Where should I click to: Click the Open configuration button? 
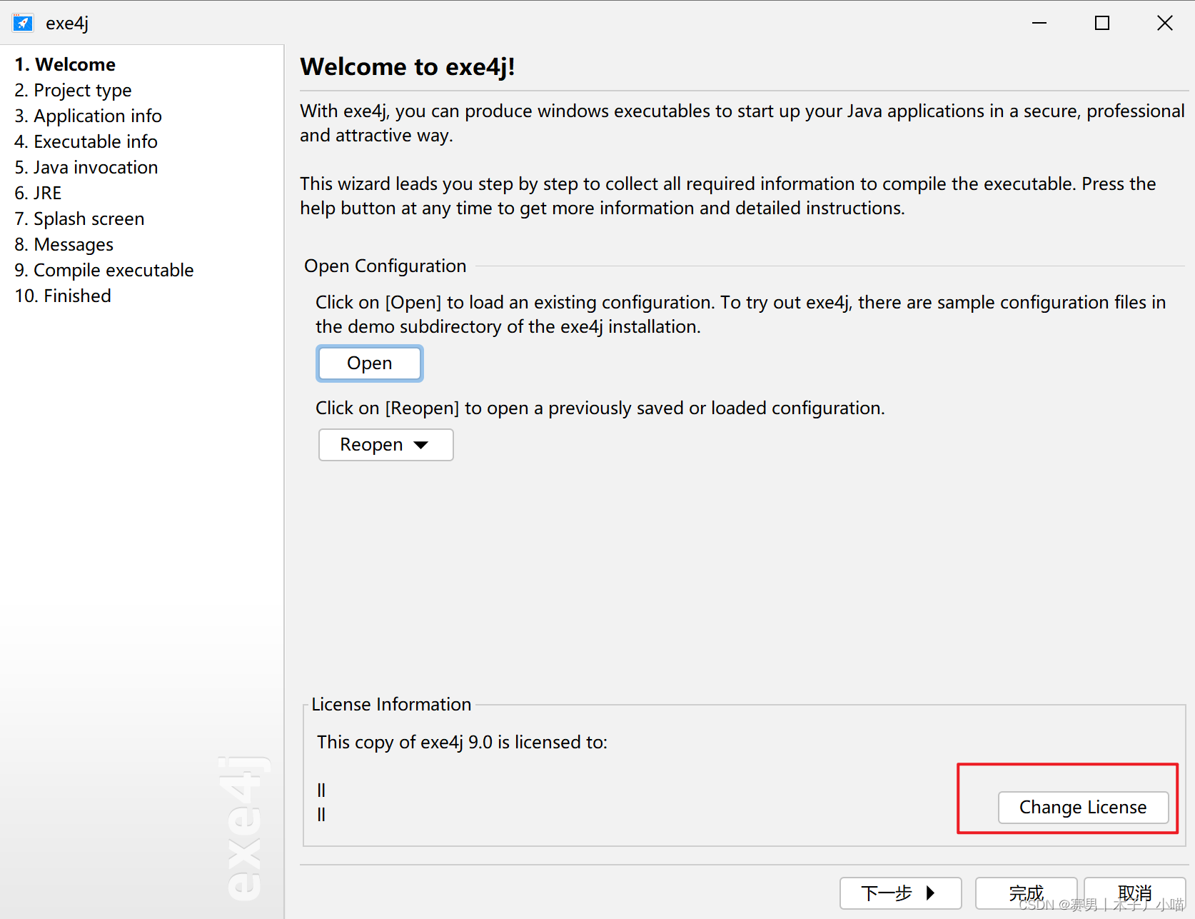370,363
